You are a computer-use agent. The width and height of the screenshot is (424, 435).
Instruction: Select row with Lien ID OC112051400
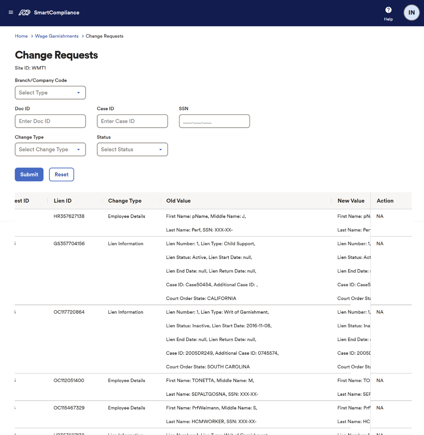click(x=69, y=381)
